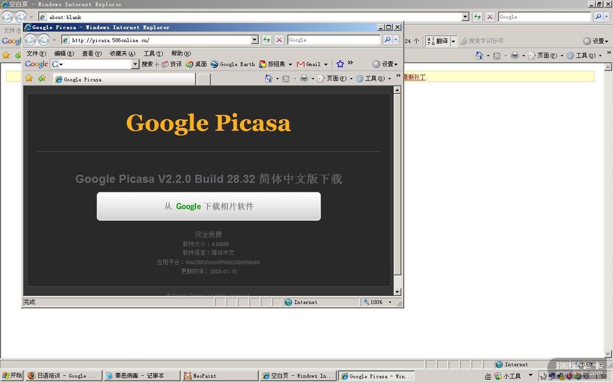Open 桌面 desktop search on Google toolbar

click(x=196, y=64)
